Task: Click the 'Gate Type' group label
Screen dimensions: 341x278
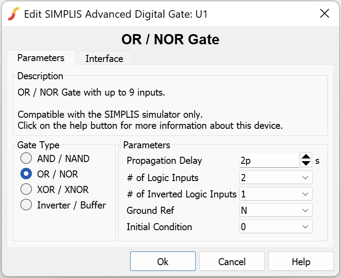Action: click(x=38, y=145)
